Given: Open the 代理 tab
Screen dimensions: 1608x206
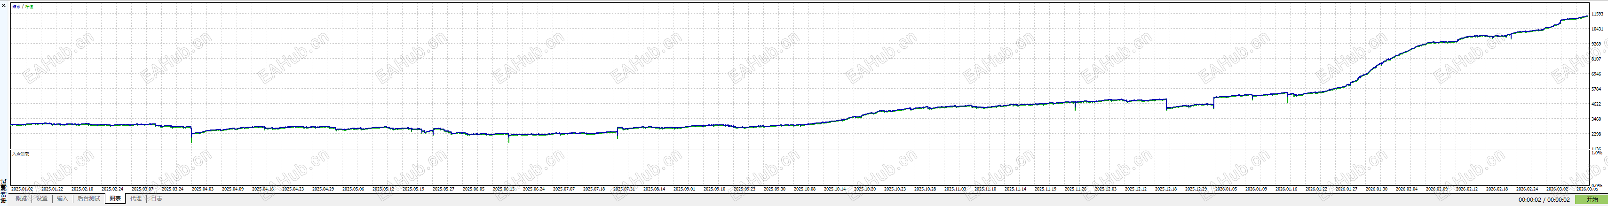Looking at the screenshot, I should [x=136, y=198].
